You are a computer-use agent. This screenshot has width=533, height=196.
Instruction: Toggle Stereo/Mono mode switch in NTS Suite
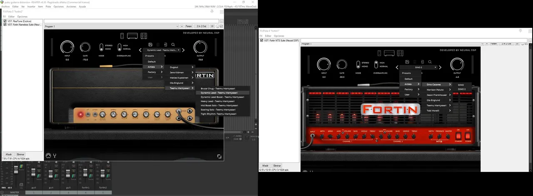click(x=358, y=64)
